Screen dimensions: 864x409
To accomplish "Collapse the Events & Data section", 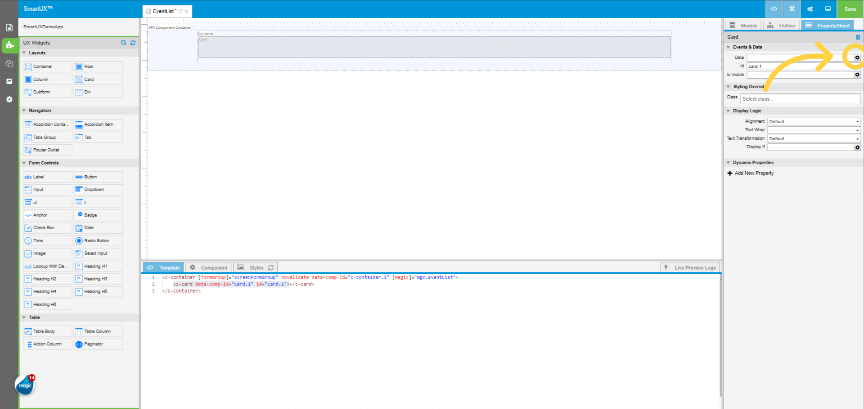I will (728, 47).
